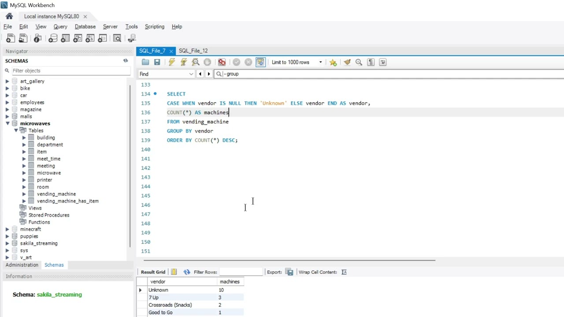Execute the script with lightning bolt

click(x=172, y=62)
